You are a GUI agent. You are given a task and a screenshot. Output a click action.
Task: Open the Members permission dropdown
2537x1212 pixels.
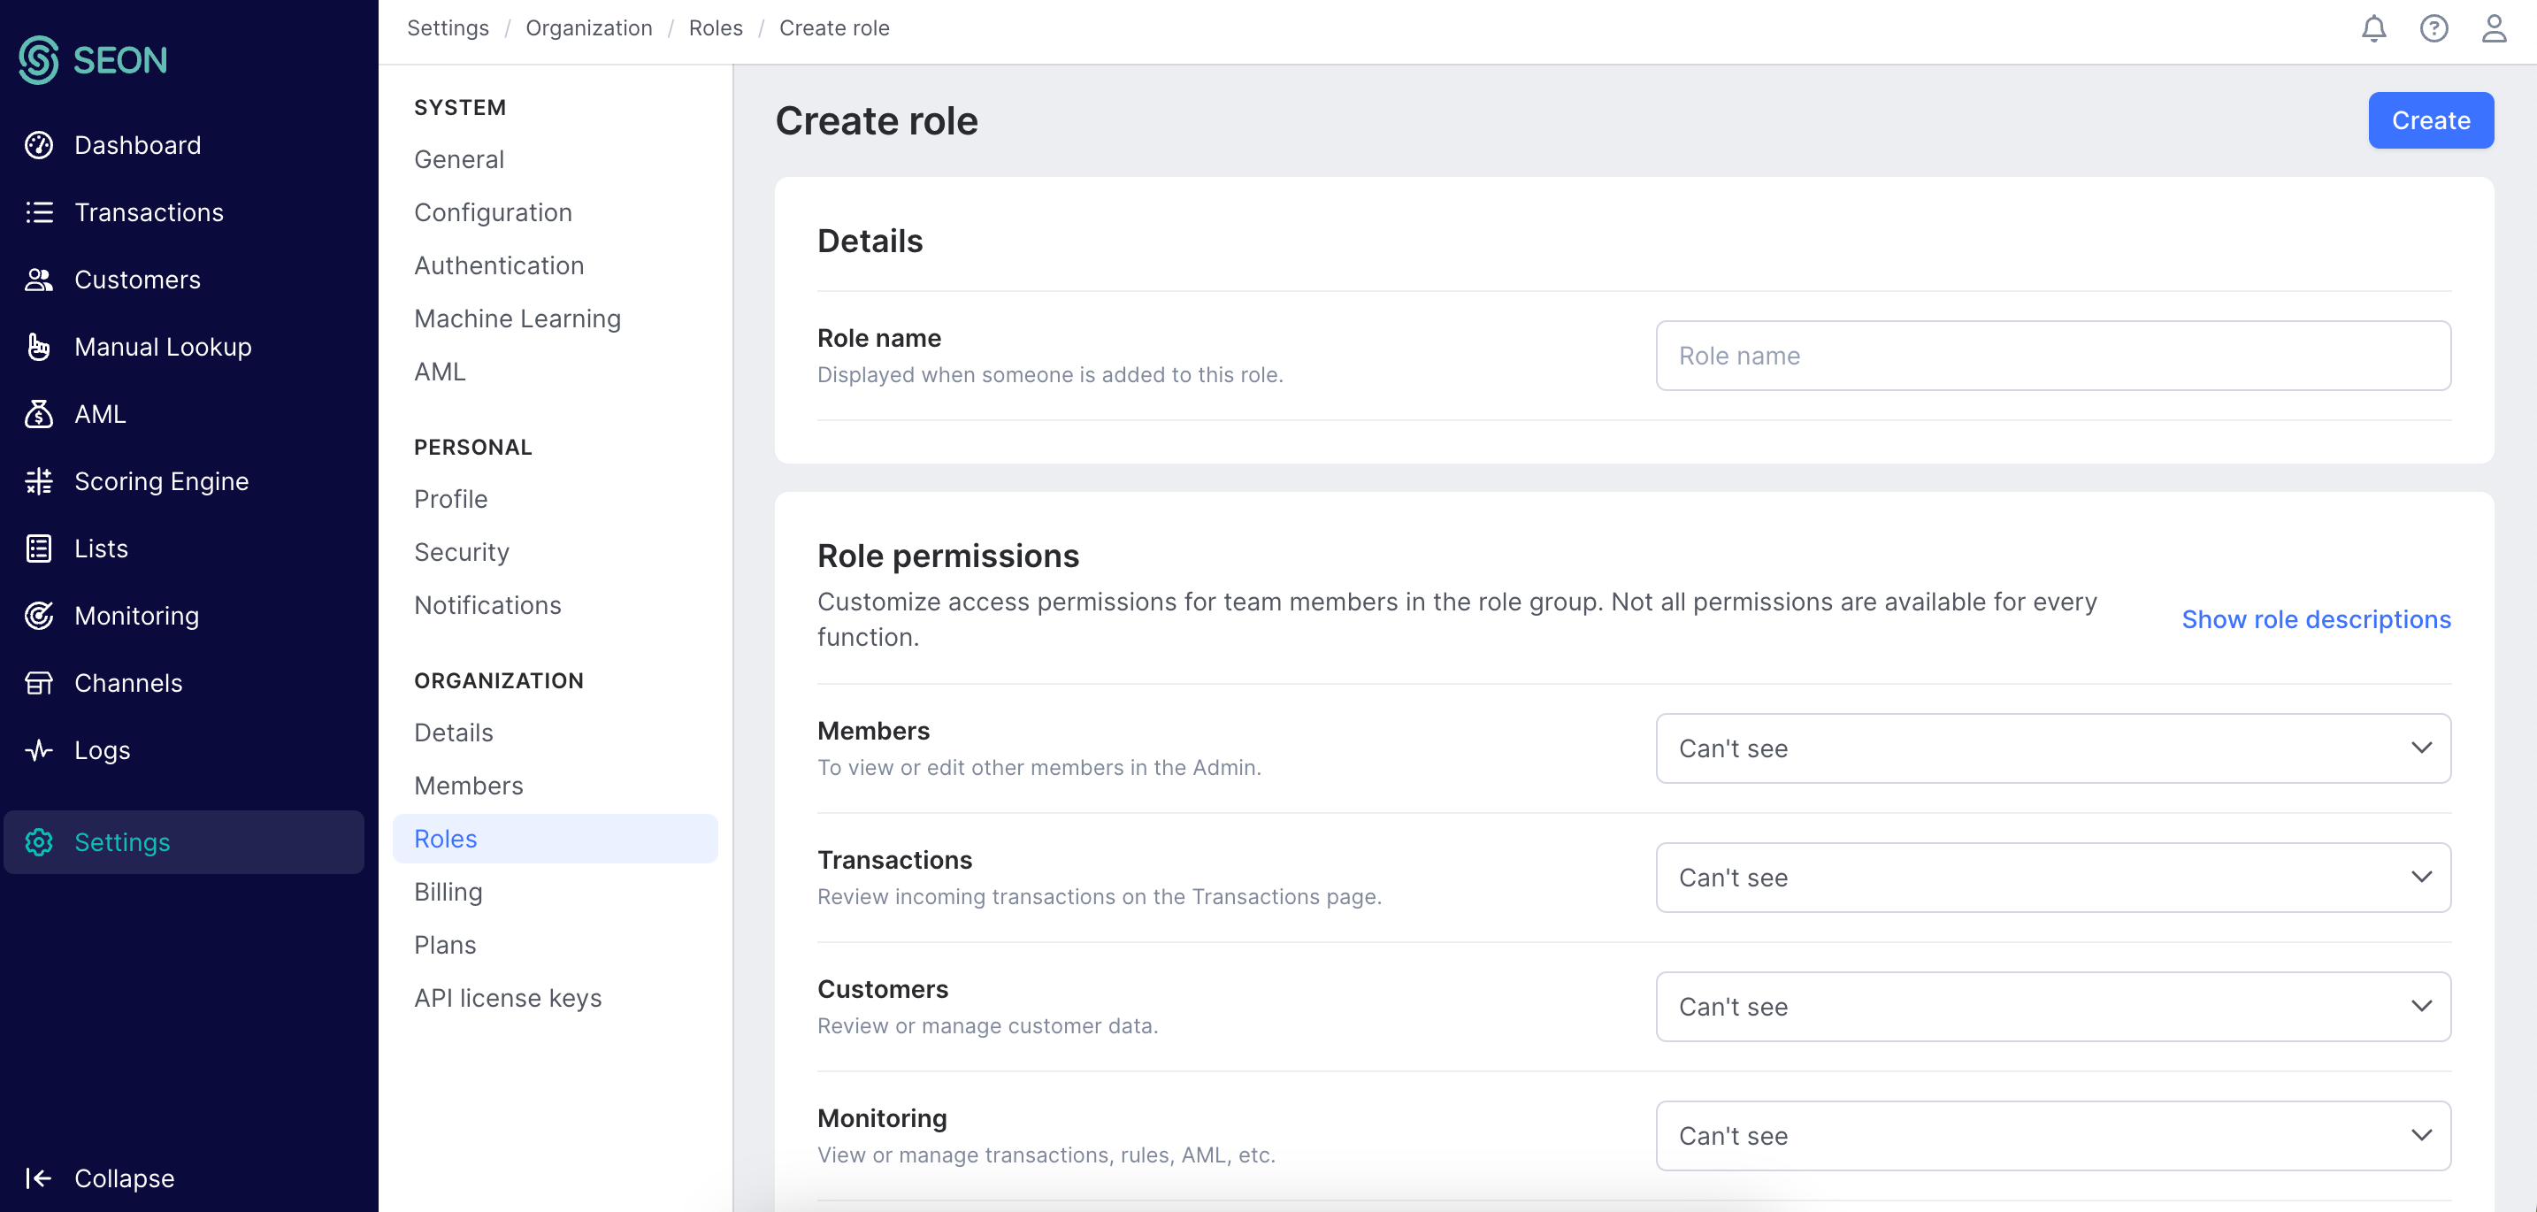coord(2052,748)
